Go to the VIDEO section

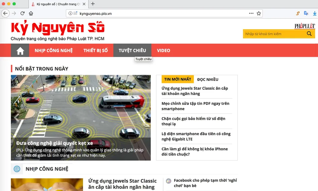tap(163, 50)
